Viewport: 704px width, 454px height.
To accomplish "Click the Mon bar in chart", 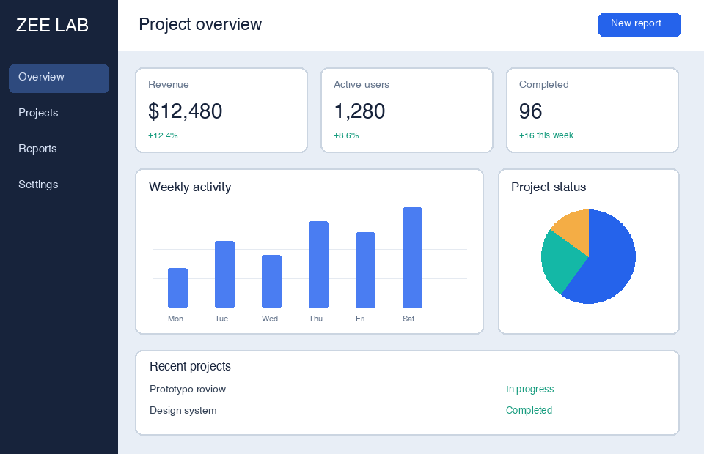I will [x=177, y=289].
